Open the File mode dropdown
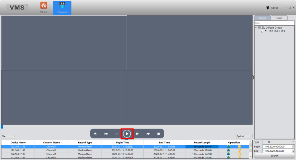Screen dimensions: 296x160 pyautogui.click(x=8, y=136)
